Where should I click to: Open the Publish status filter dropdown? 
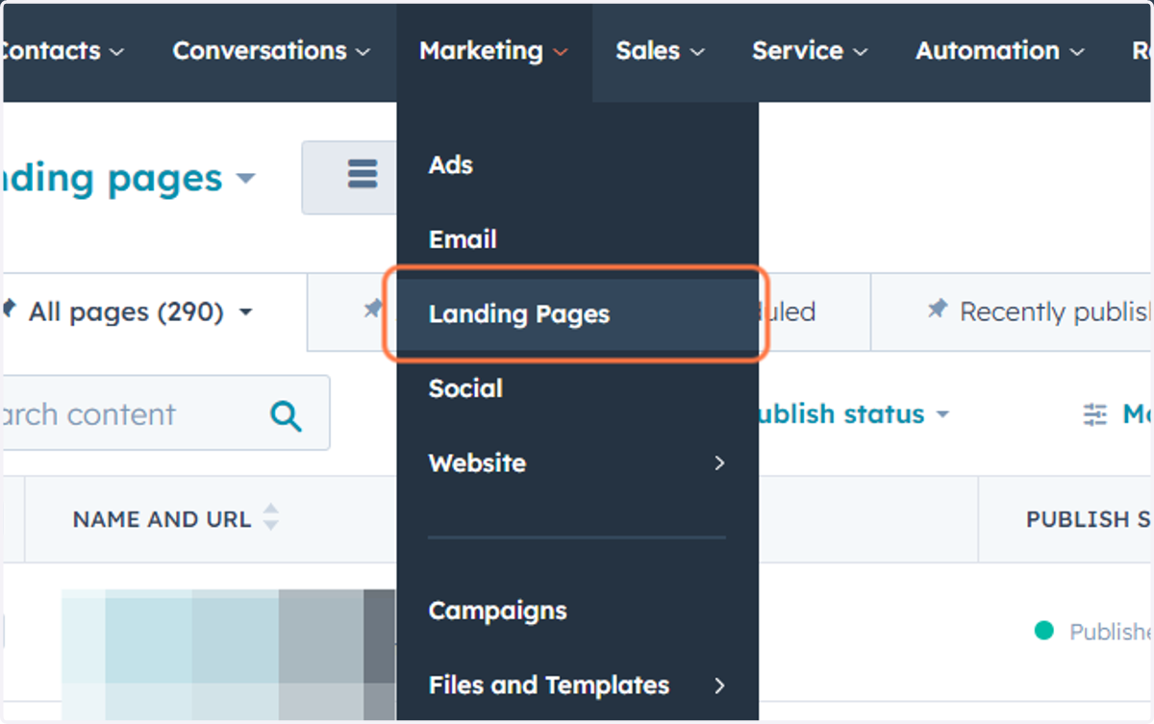pos(853,414)
